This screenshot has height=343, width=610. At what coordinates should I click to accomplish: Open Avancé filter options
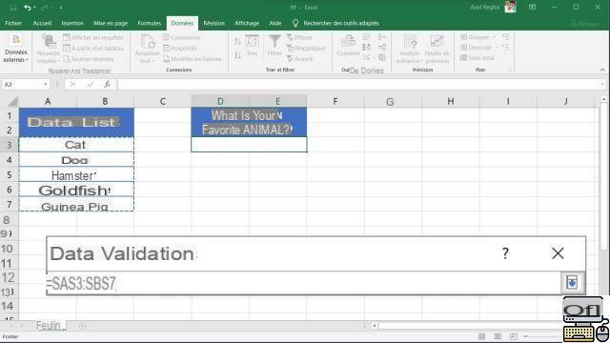point(300,59)
